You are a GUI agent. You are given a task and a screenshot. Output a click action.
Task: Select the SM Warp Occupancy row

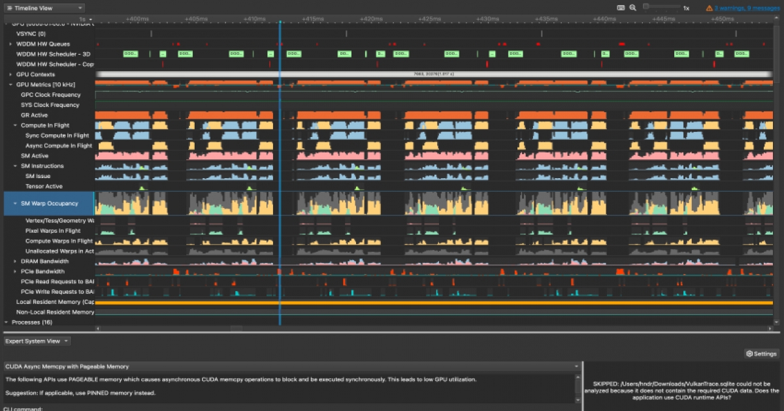(49, 204)
